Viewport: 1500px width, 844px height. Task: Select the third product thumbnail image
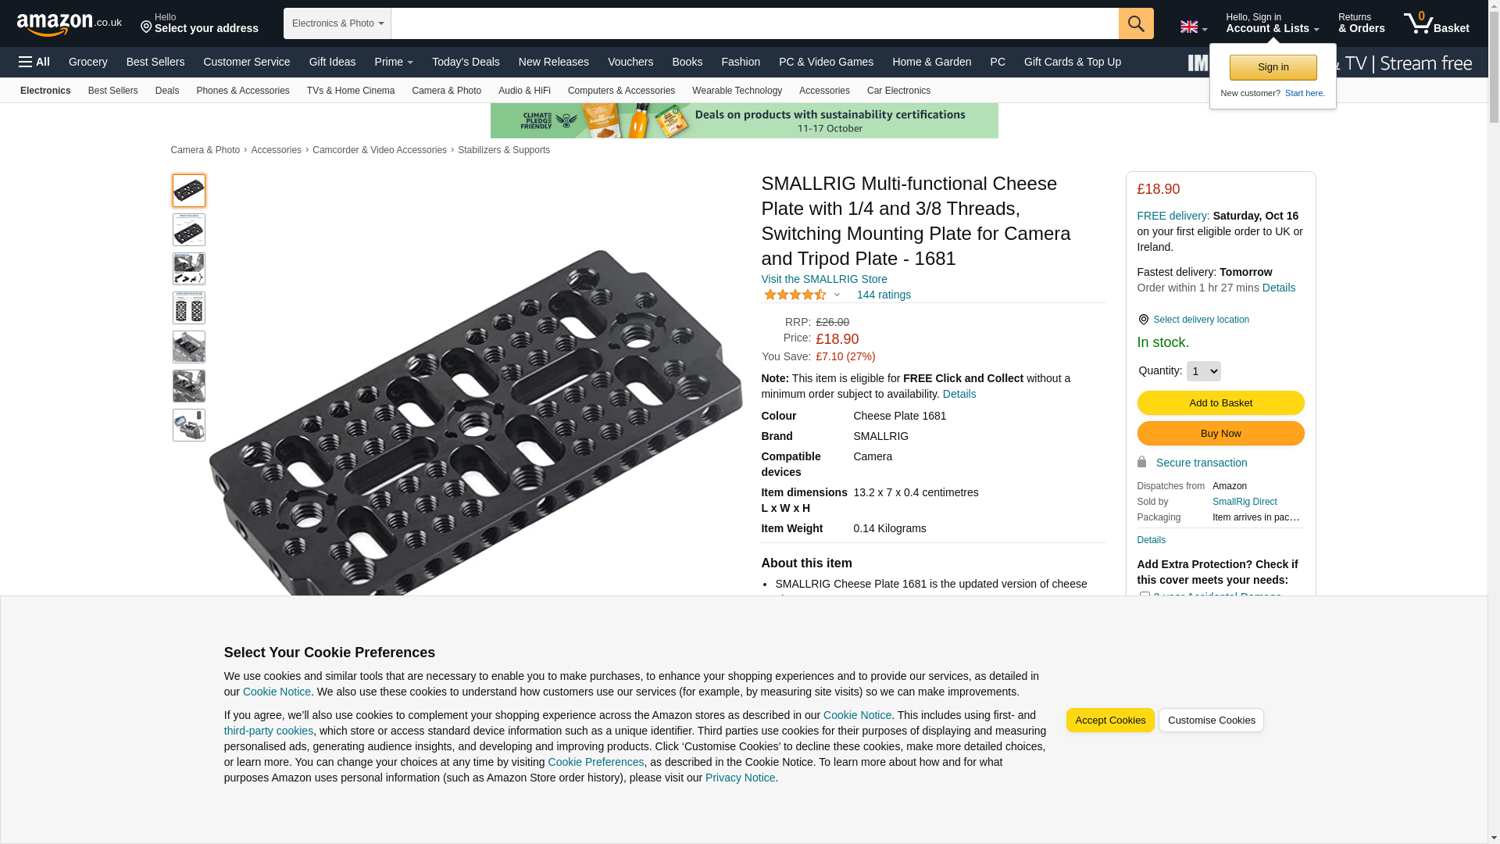click(x=189, y=269)
